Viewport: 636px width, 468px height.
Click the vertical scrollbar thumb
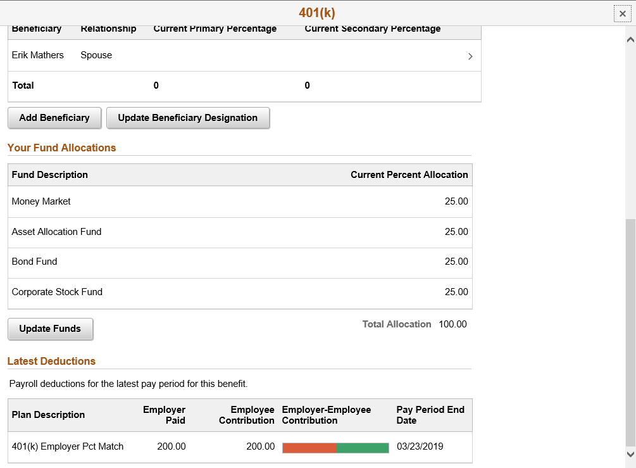(x=630, y=333)
